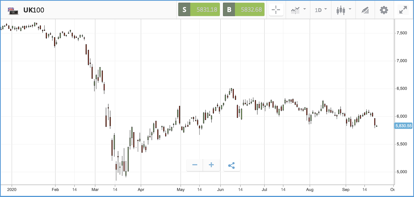The image size is (414, 197).
Task: Click the May date axis label
Action: pyautogui.click(x=181, y=190)
